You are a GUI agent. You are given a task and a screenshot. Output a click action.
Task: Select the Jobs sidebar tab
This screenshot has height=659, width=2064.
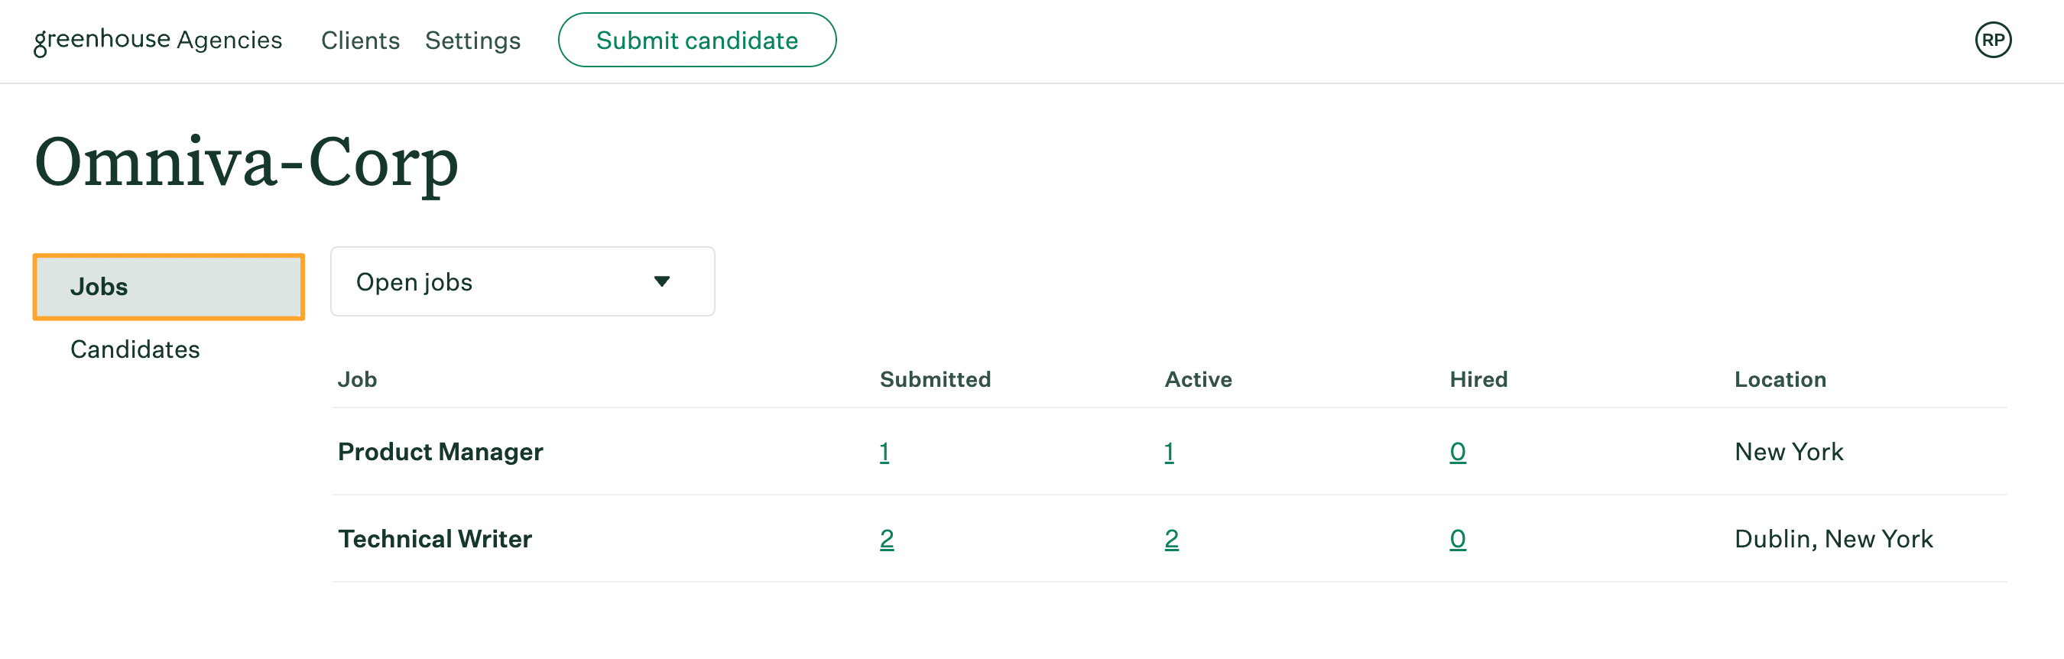pyautogui.click(x=169, y=287)
